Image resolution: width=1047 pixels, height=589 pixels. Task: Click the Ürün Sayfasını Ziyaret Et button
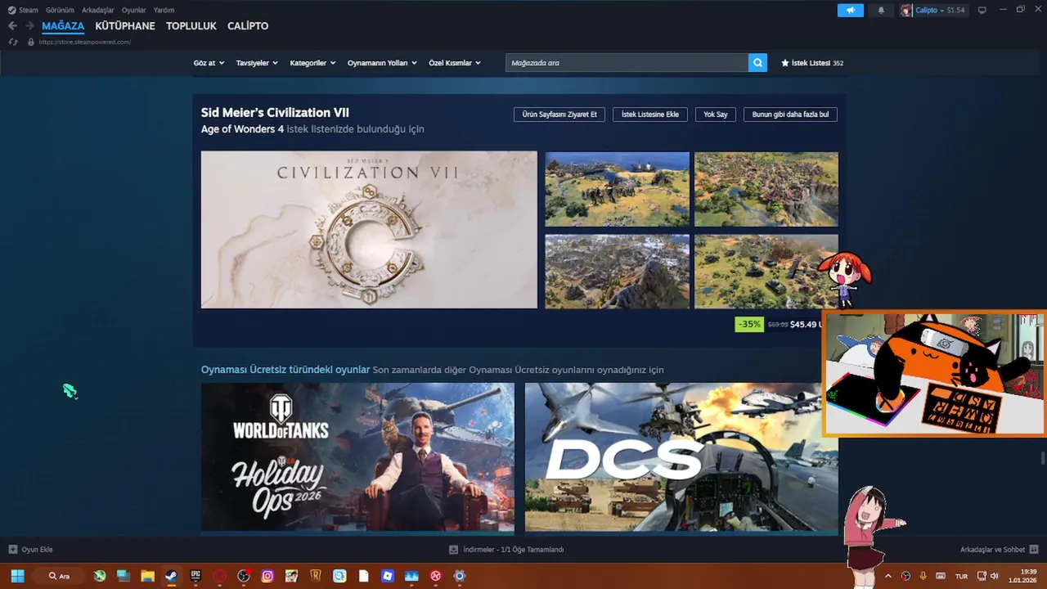(559, 115)
